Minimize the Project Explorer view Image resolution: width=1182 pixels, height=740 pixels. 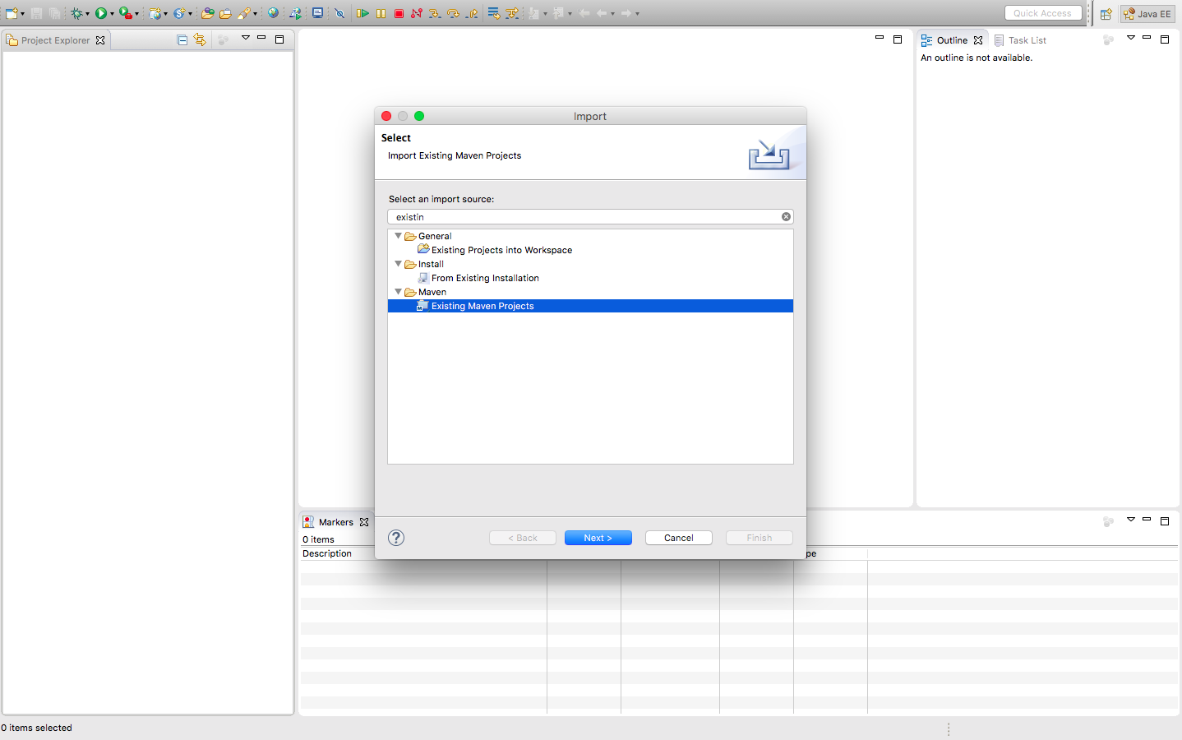point(261,38)
